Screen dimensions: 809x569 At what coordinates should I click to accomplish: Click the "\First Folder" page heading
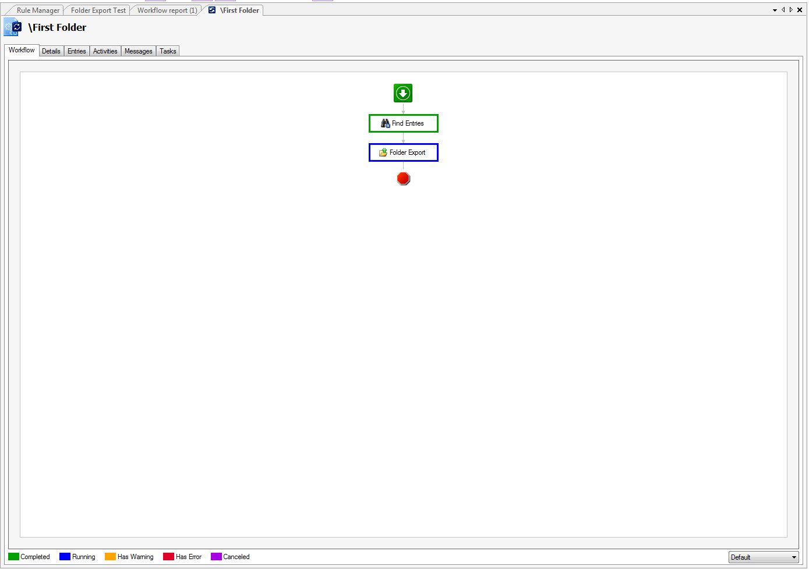pos(57,27)
